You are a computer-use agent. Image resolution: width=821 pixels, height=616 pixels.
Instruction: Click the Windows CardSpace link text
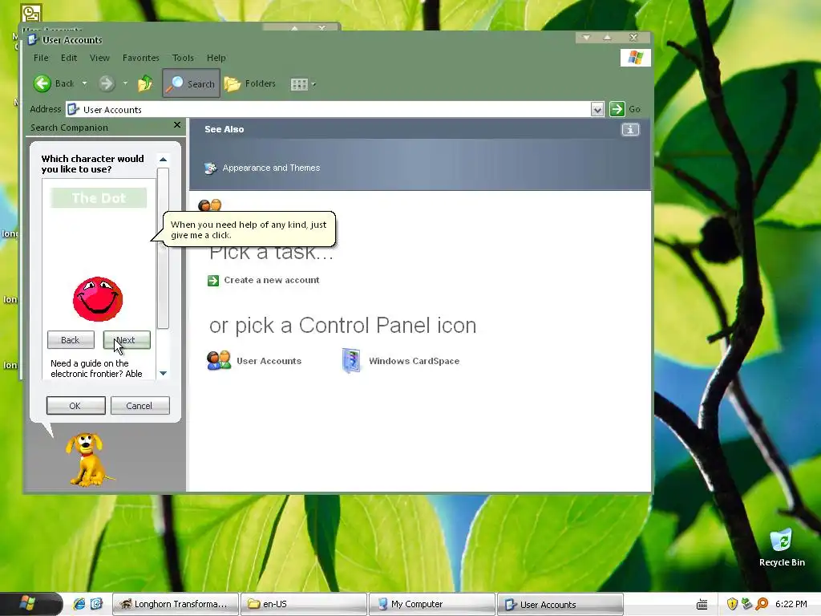coord(415,361)
